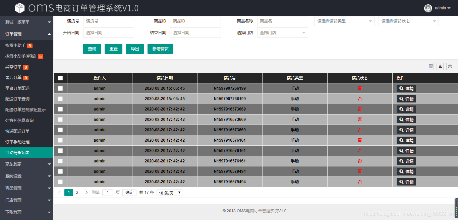458x220 pixels.
Task: Check the first row with N1597907266199
Action: tap(60, 88)
